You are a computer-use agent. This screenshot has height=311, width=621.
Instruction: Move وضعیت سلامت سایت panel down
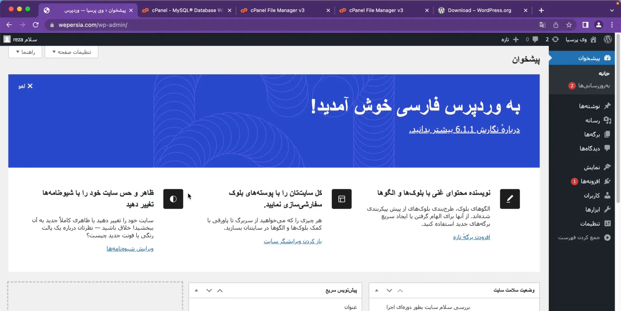pos(389,290)
